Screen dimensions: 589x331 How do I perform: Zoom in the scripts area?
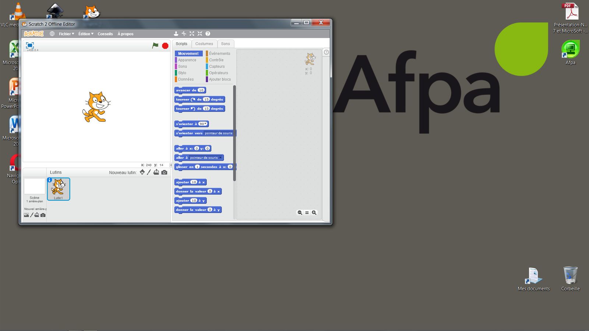314,213
